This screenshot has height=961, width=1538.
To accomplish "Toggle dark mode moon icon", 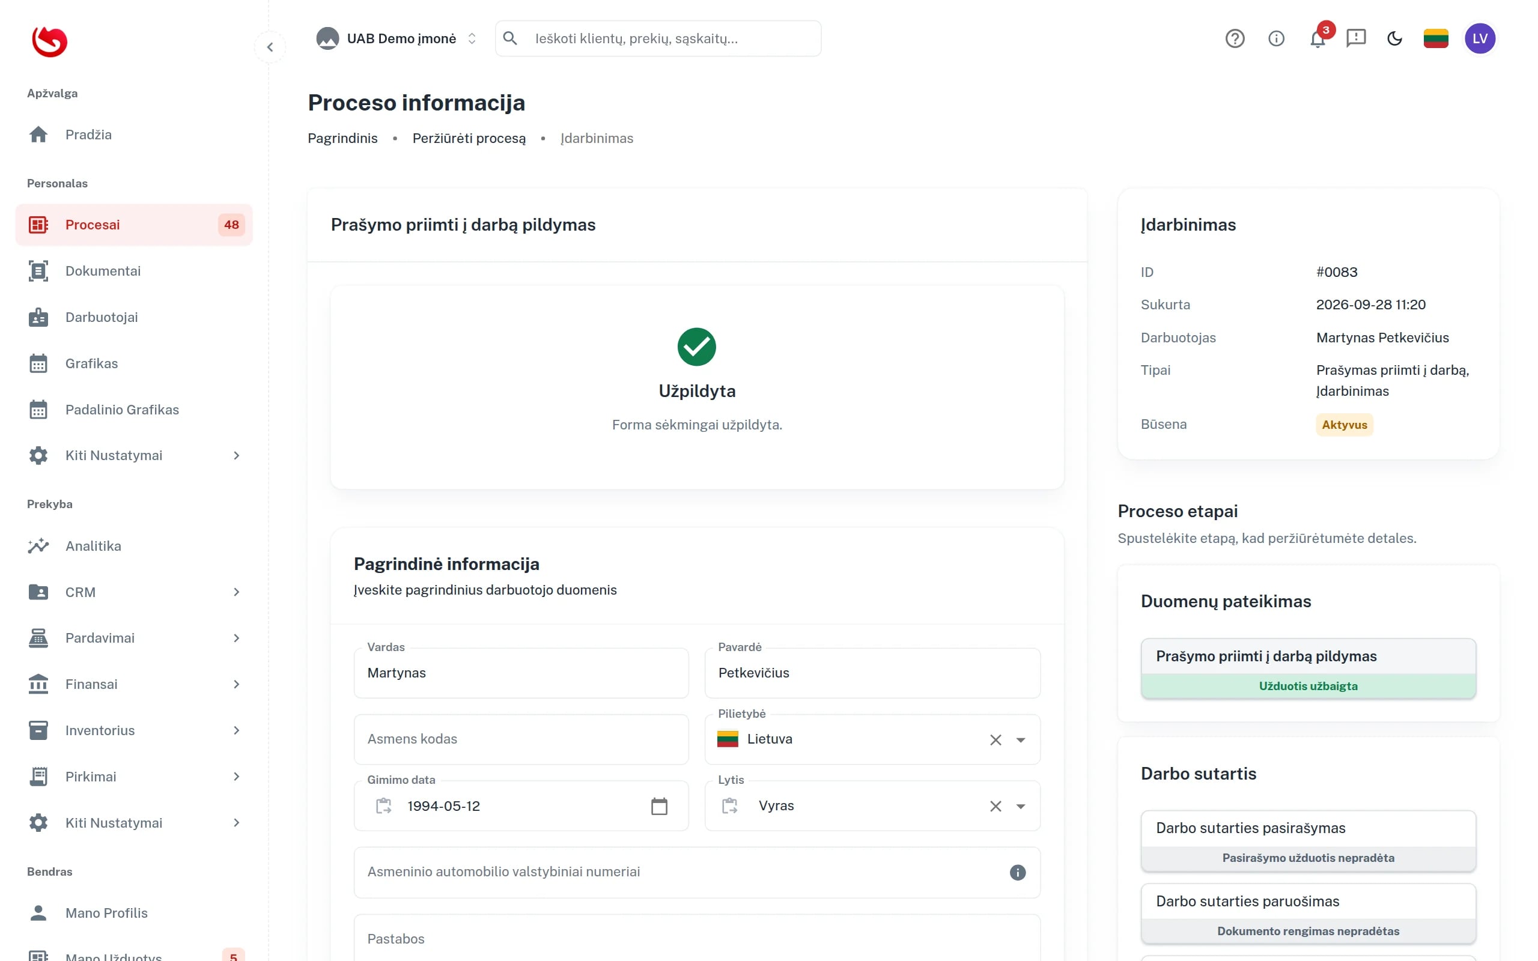I will pos(1394,39).
